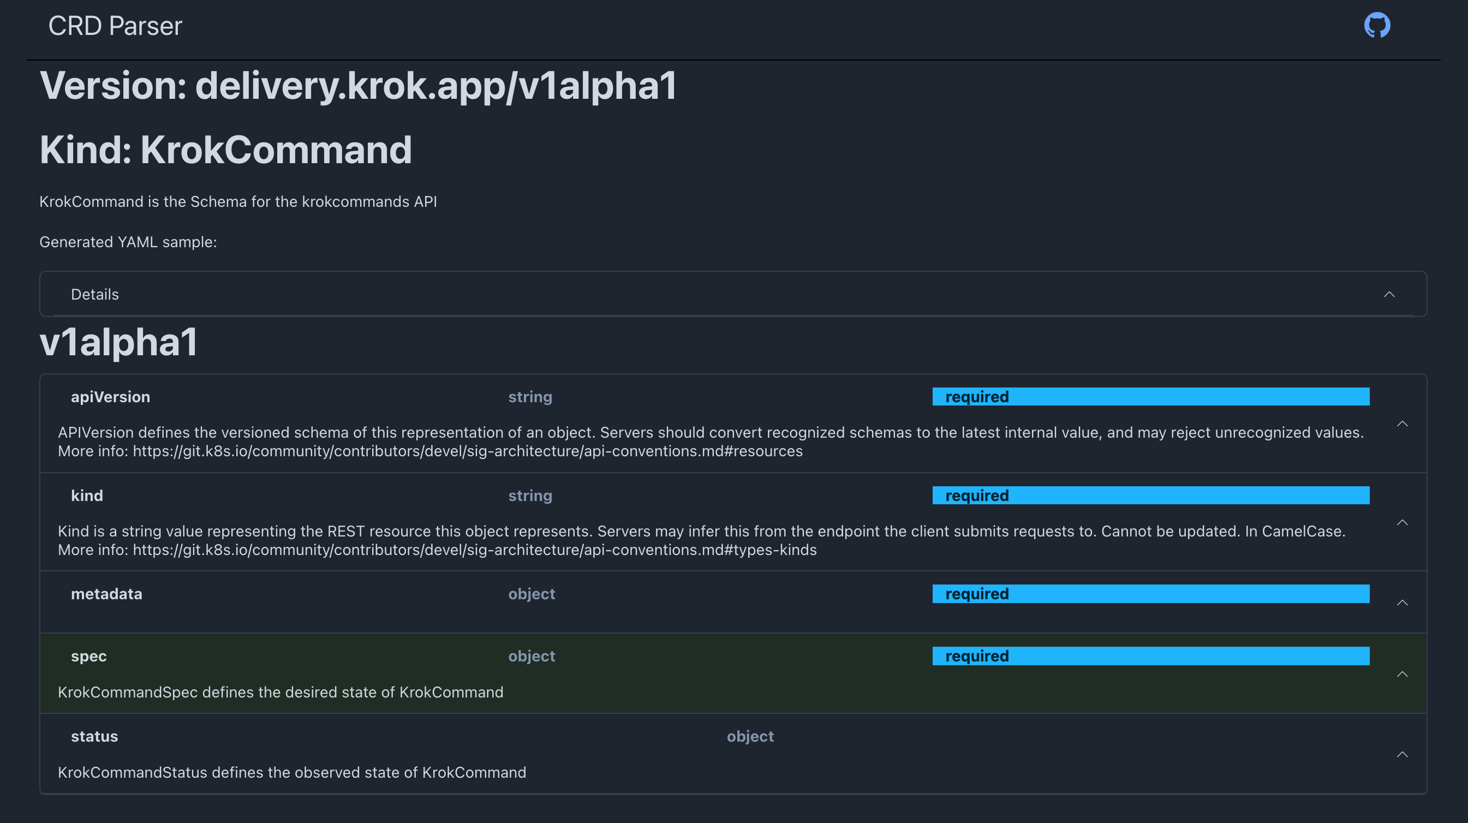Click the api-conventions.md#resources URL text
1468x823 pixels.
click(468, 451)
